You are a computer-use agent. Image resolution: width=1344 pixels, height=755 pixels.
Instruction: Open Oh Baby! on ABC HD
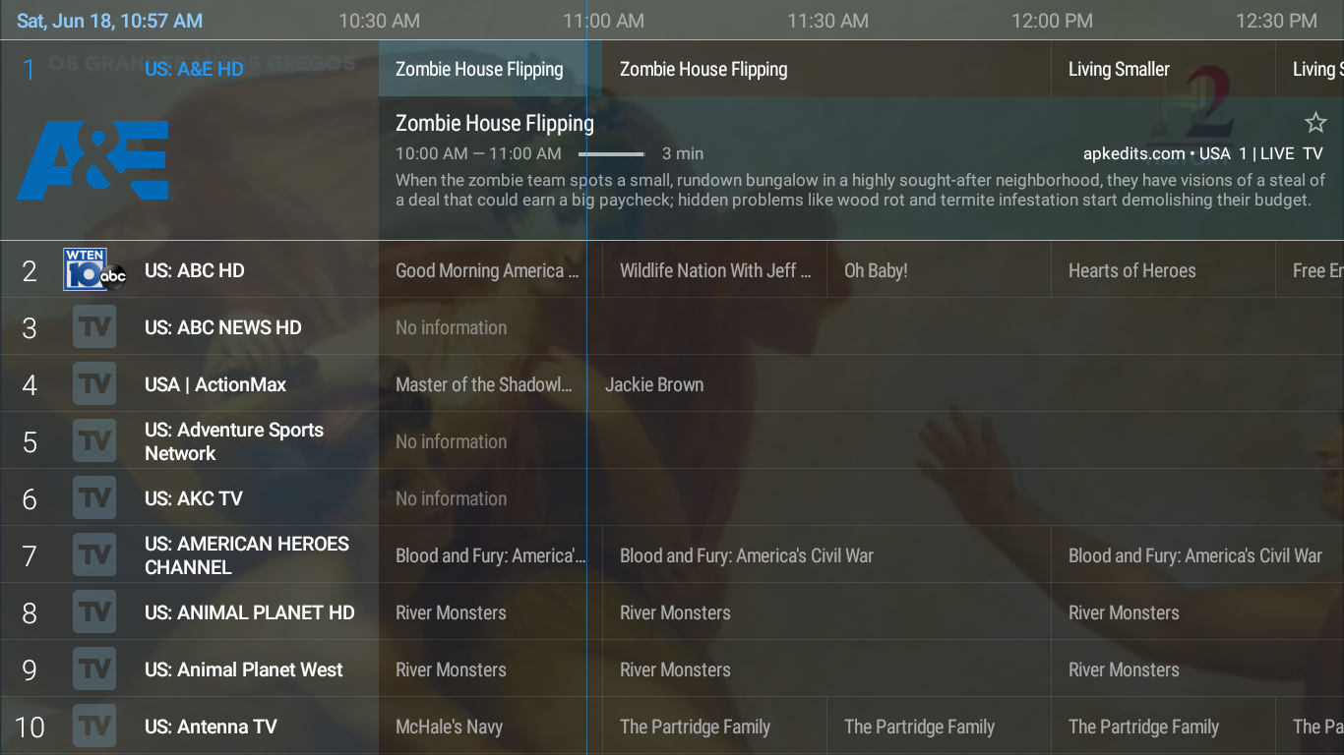[940, 270]
